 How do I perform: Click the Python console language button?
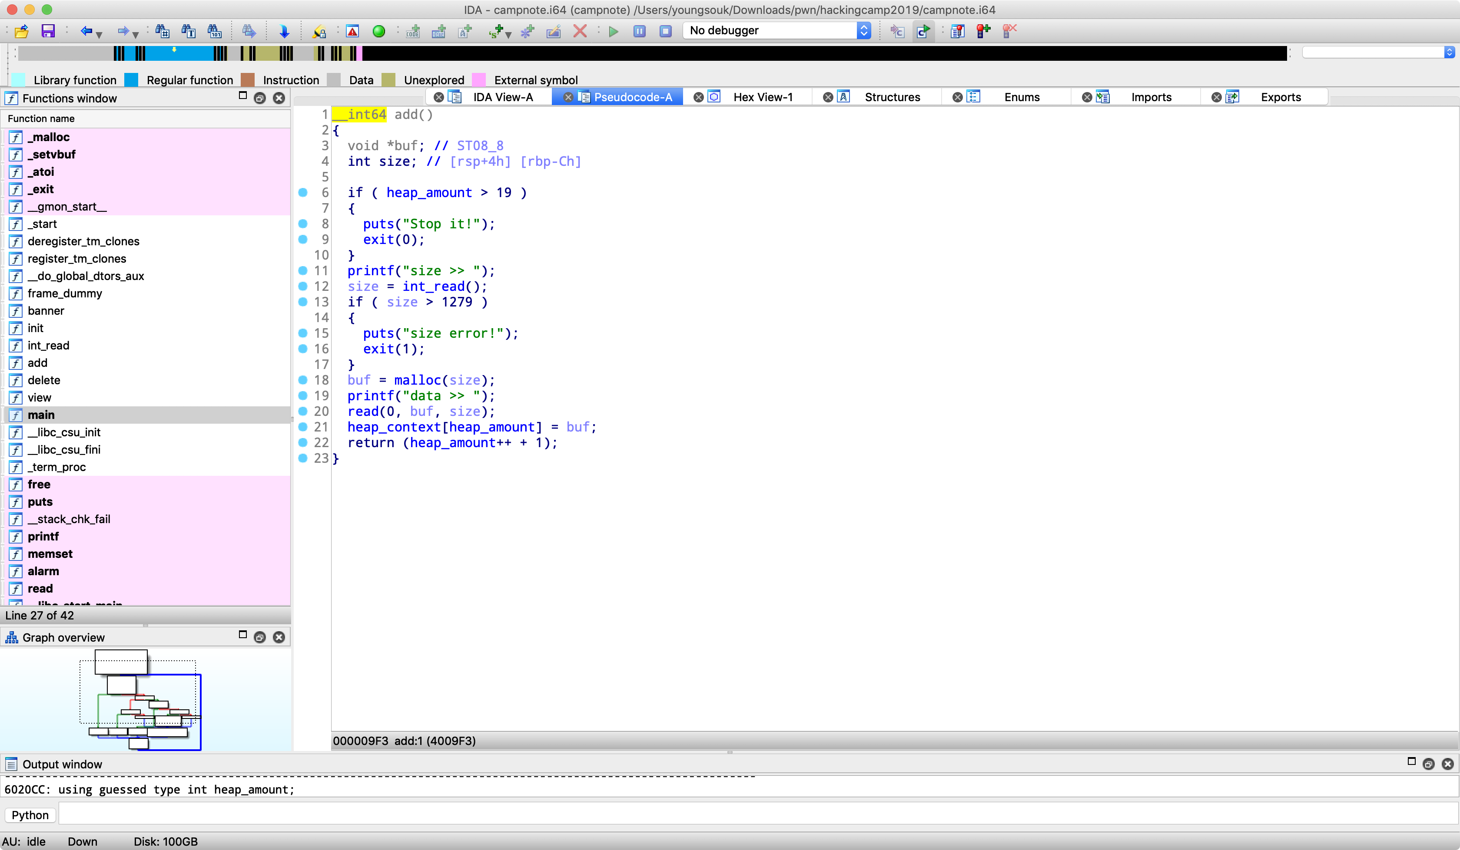30,815
